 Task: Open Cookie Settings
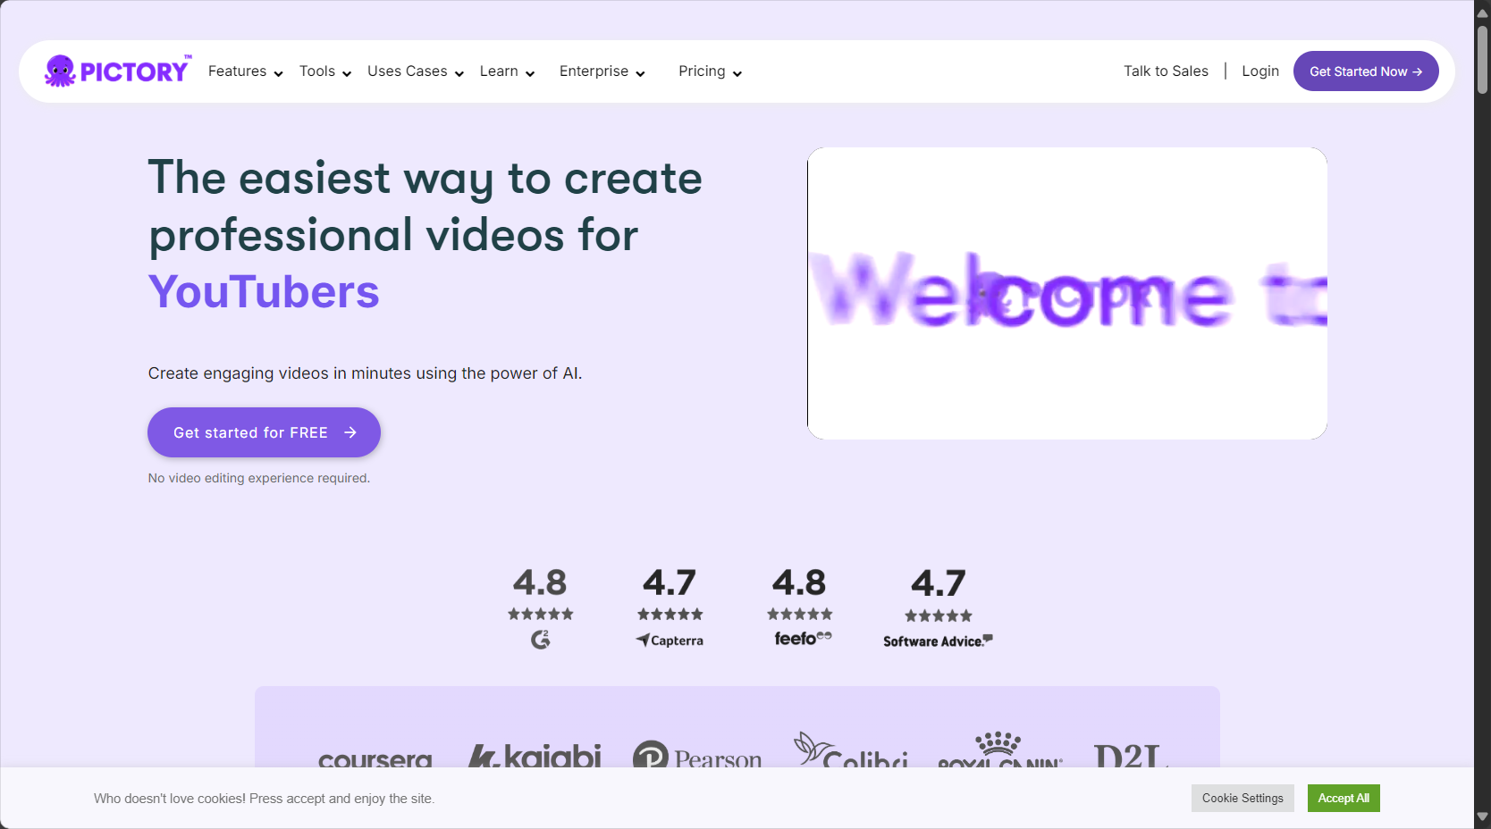pyautogui.click(x=1242, y=798)
